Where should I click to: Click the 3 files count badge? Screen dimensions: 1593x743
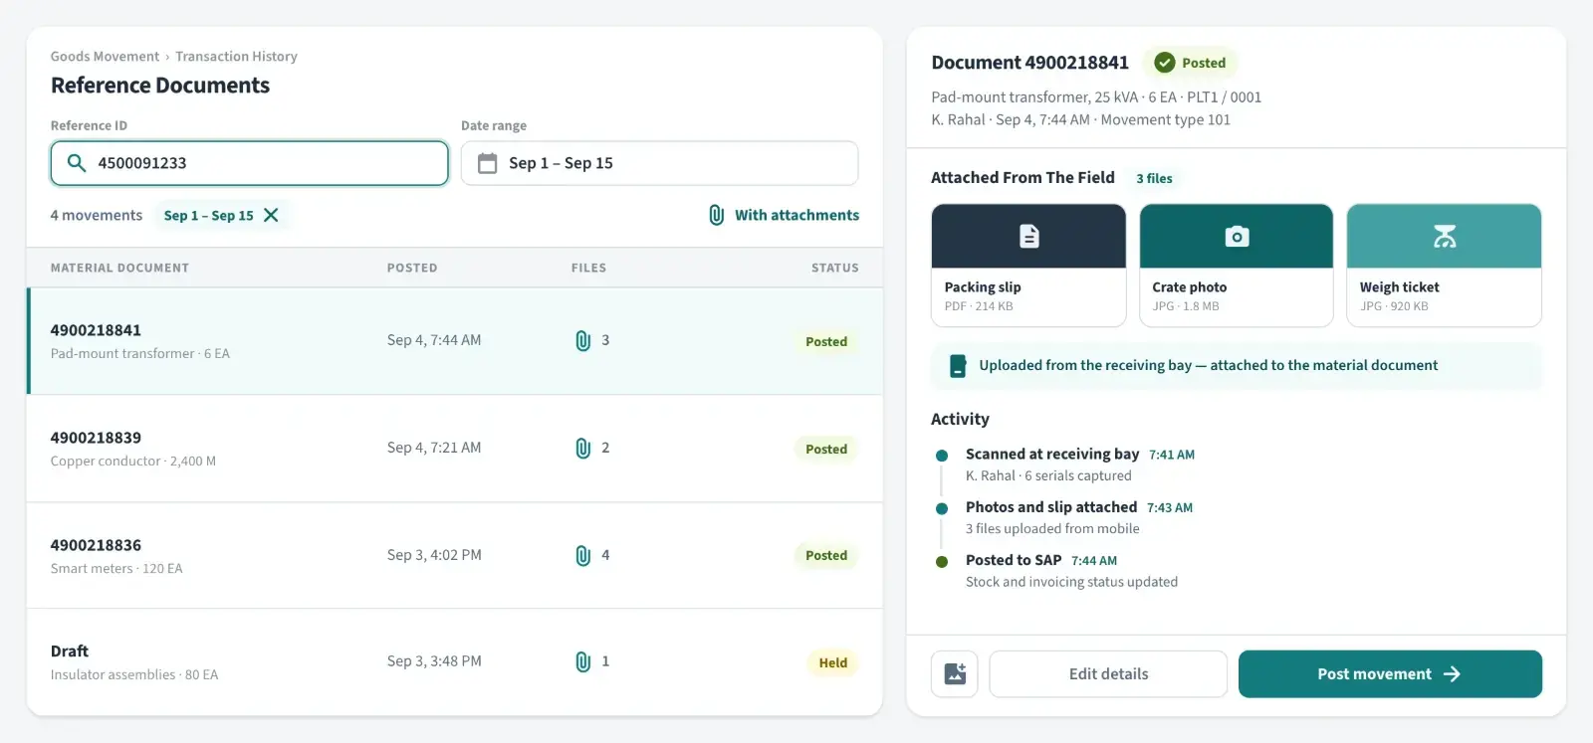1154,179
